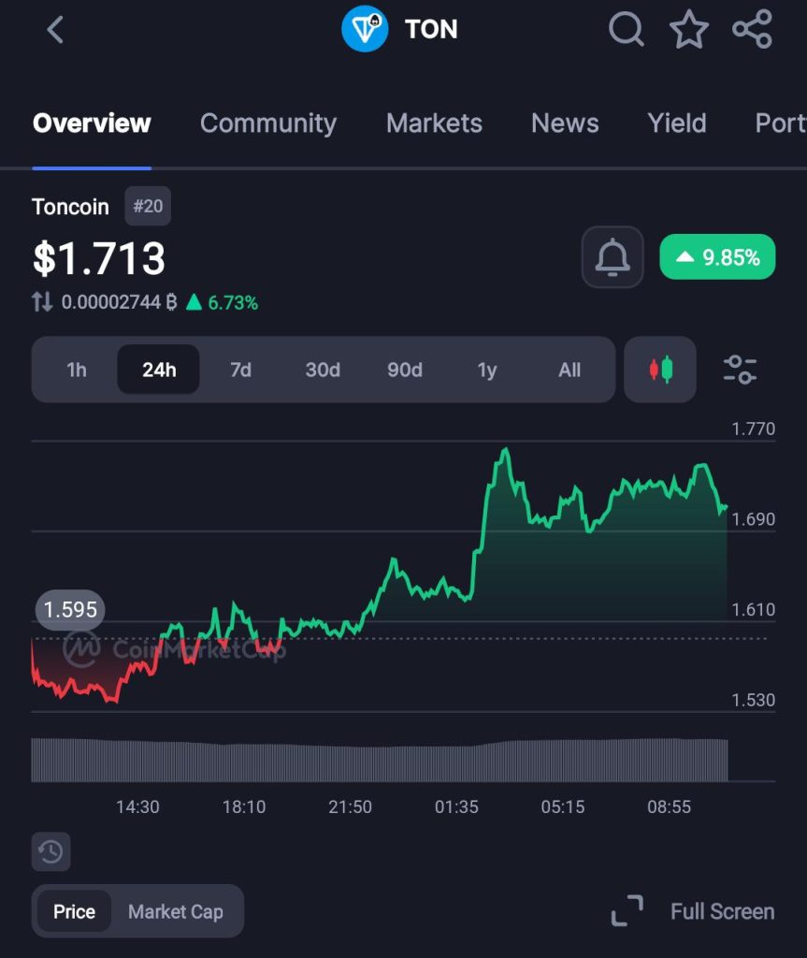
Task: Open the Markets tab
Action: tap(434, 123)
